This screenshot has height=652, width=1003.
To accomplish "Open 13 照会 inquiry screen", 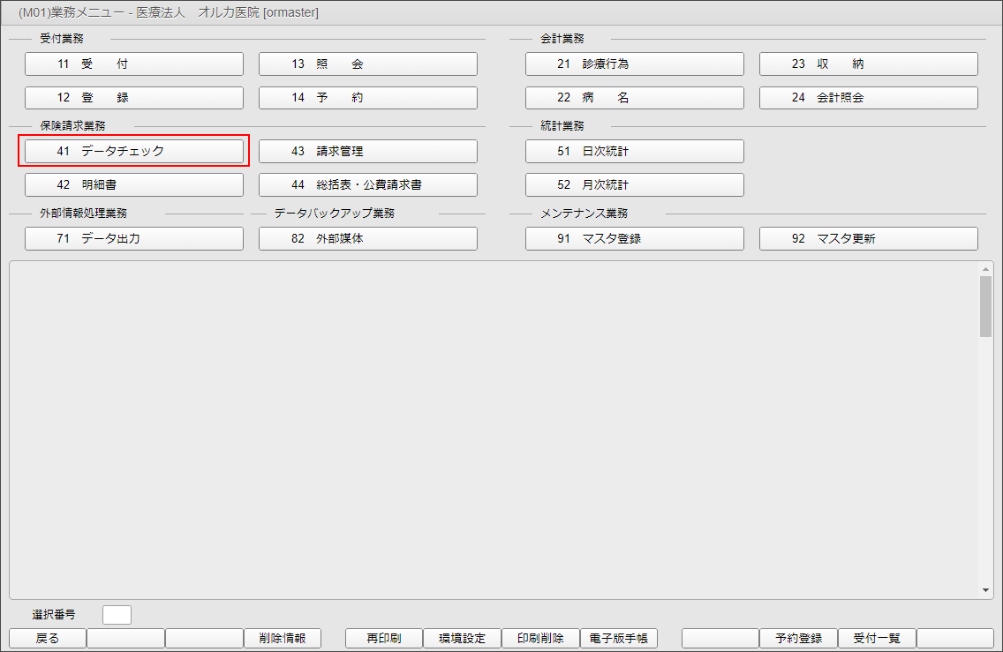I will click(x=367, y=64).
